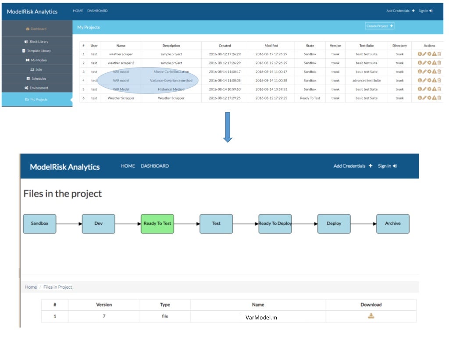Delete the weather scraper project via trash icon
The width and height of the screenshot is (449, 337).
pyautogui.click(x=439, y=54)
